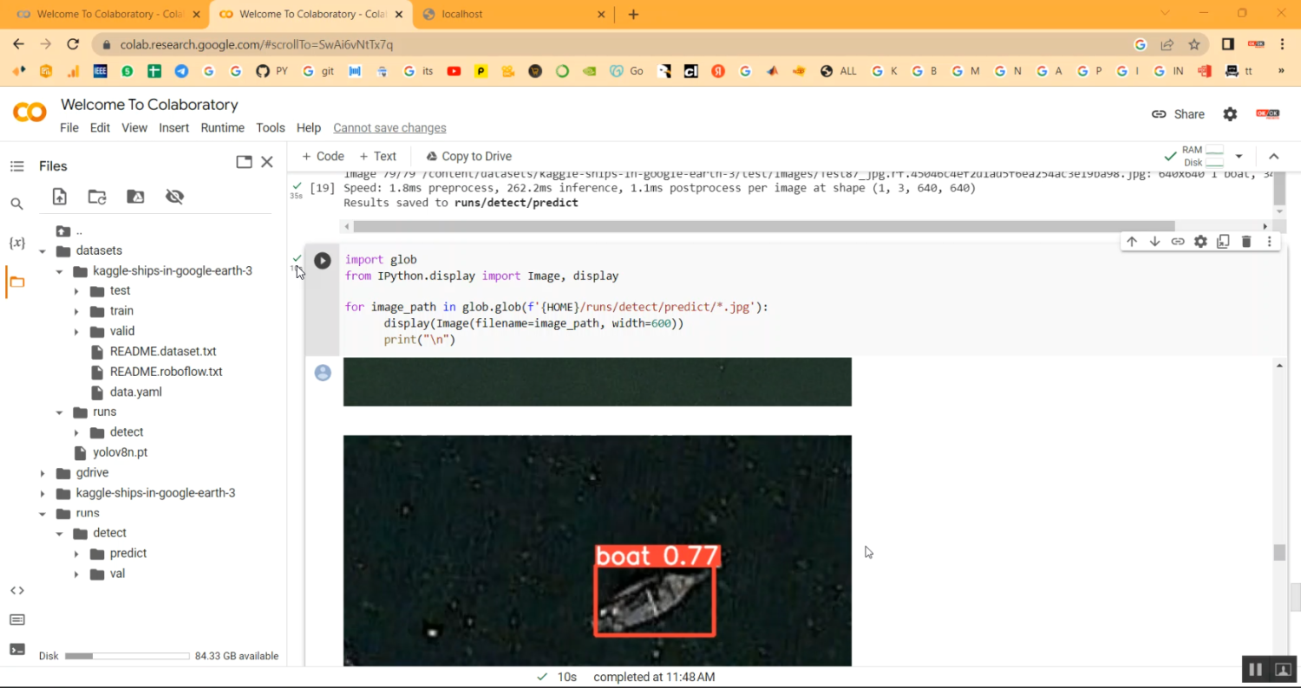Open the Terminal icon in left rail

pos(16,649)
